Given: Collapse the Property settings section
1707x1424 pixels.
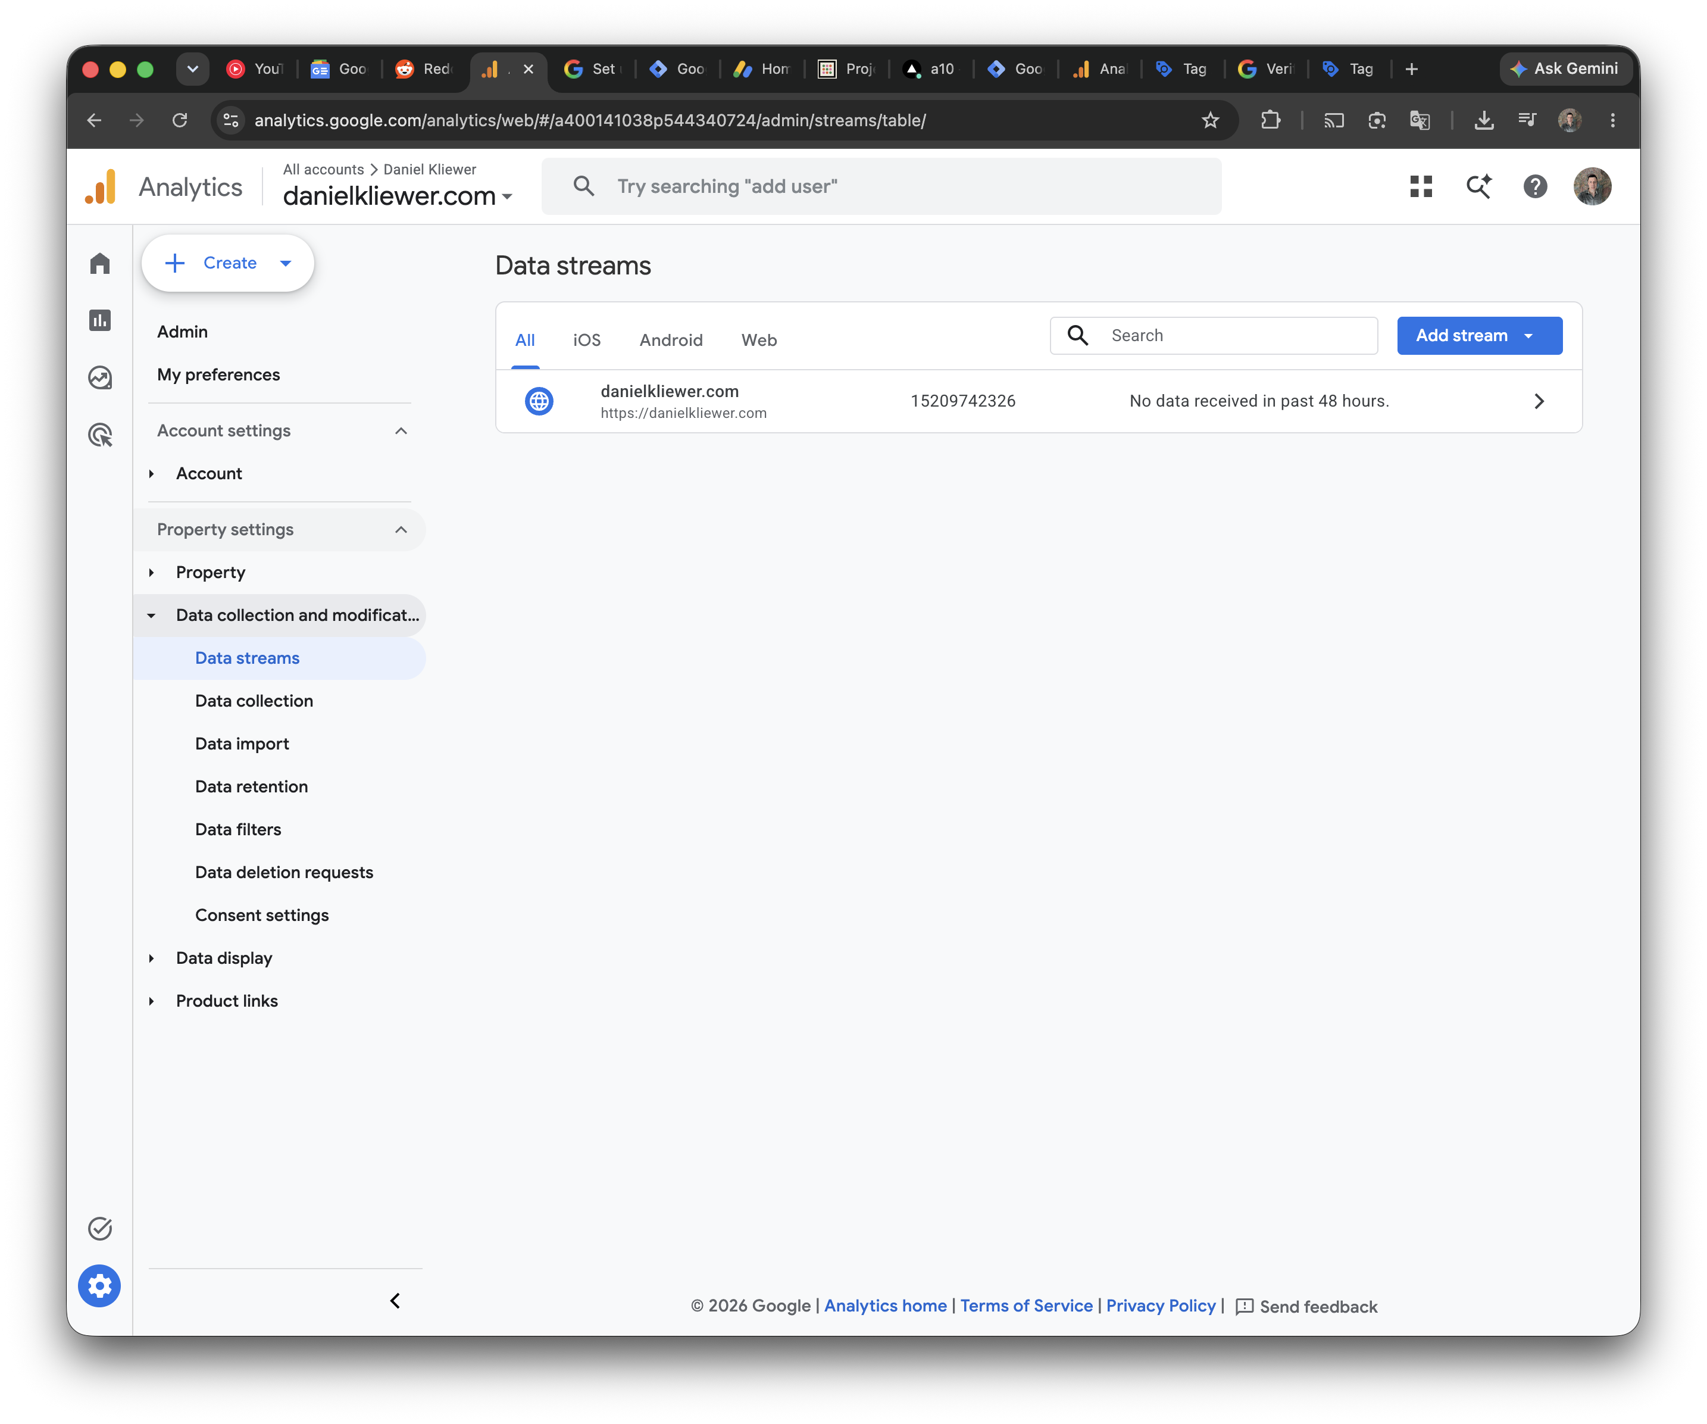Looking at the screenshot, I should tap(401, 529).
